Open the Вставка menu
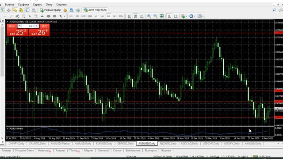This screenshot has height=159, width=283. pos(9,4)
